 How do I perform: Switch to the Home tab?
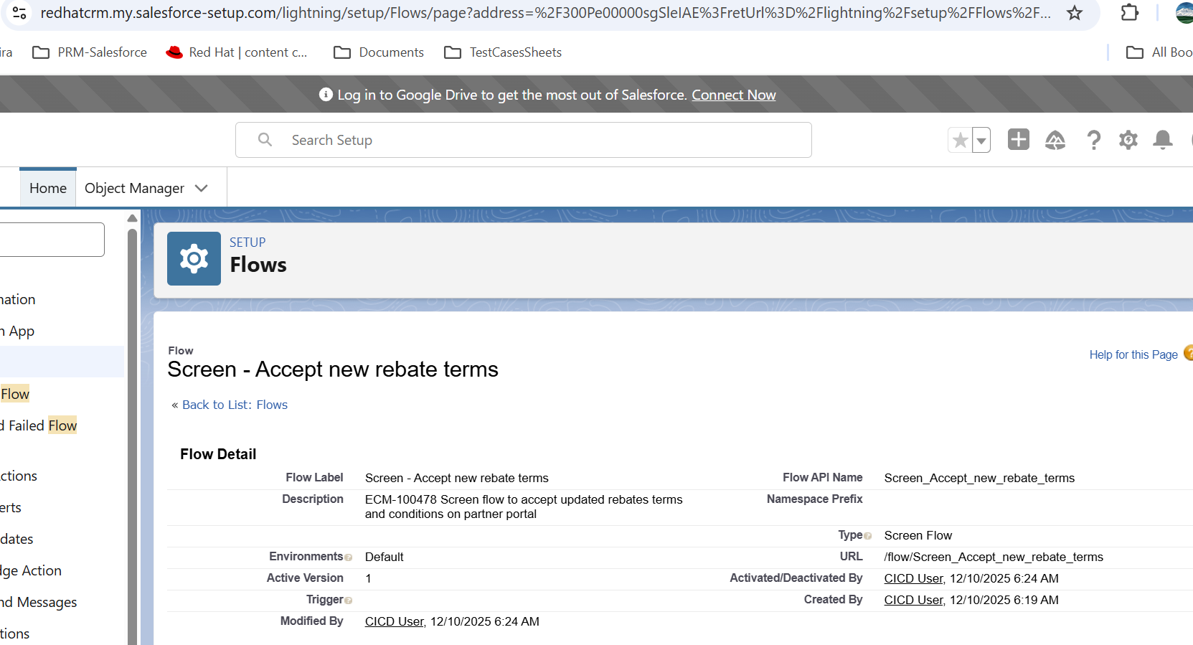click(48, 188)
